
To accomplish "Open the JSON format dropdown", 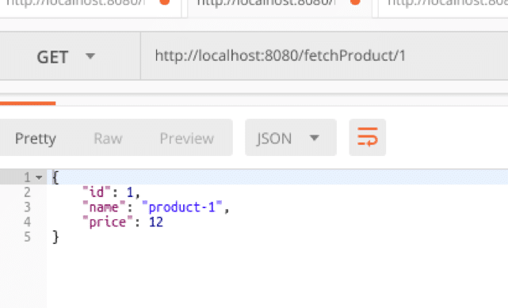I will (291, 138).
